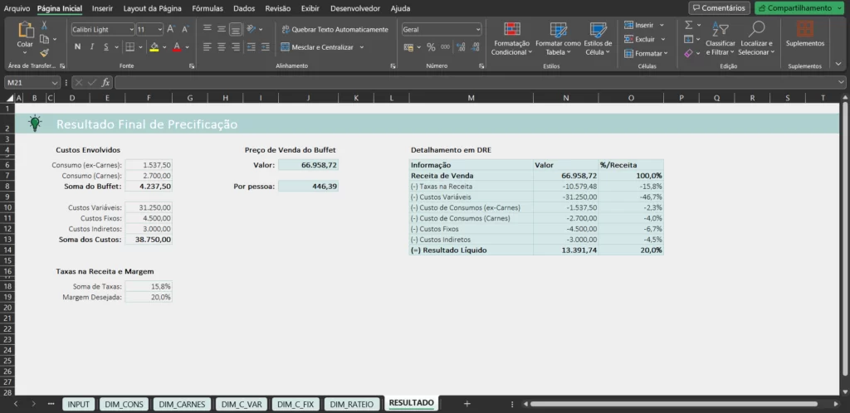This screenshot has width=850, height=413.
Task: Click the Inserir cells button
Action: [644, 25]
